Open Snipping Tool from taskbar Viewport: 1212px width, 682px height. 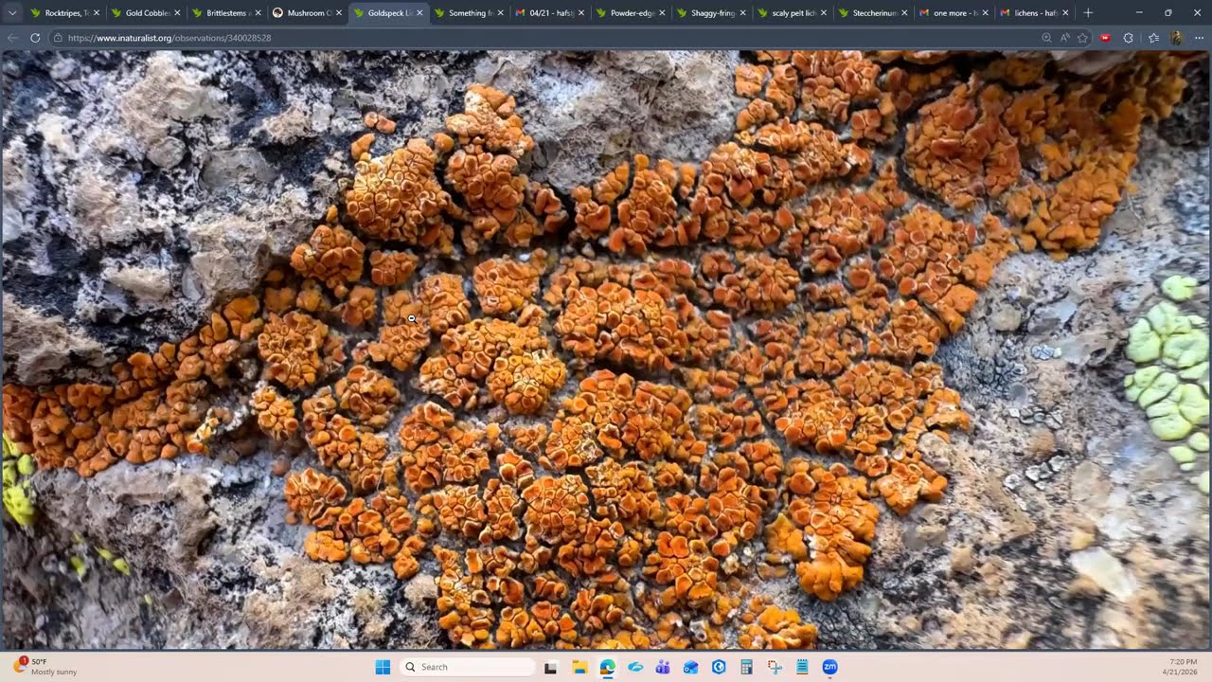[775, 667]
